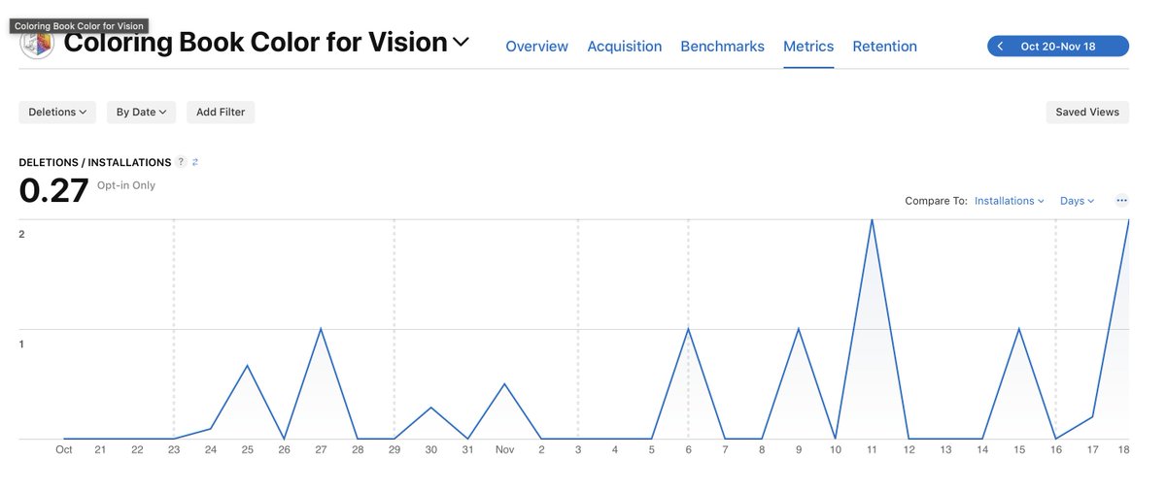1166x491 pixels.
Task: Swap the metric ratio with the arrows icon
Action: (195, 162)
